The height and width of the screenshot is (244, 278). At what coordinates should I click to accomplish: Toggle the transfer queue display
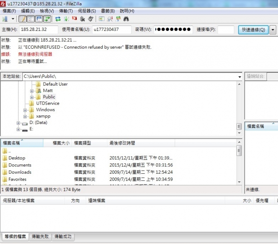click(47, 19)
